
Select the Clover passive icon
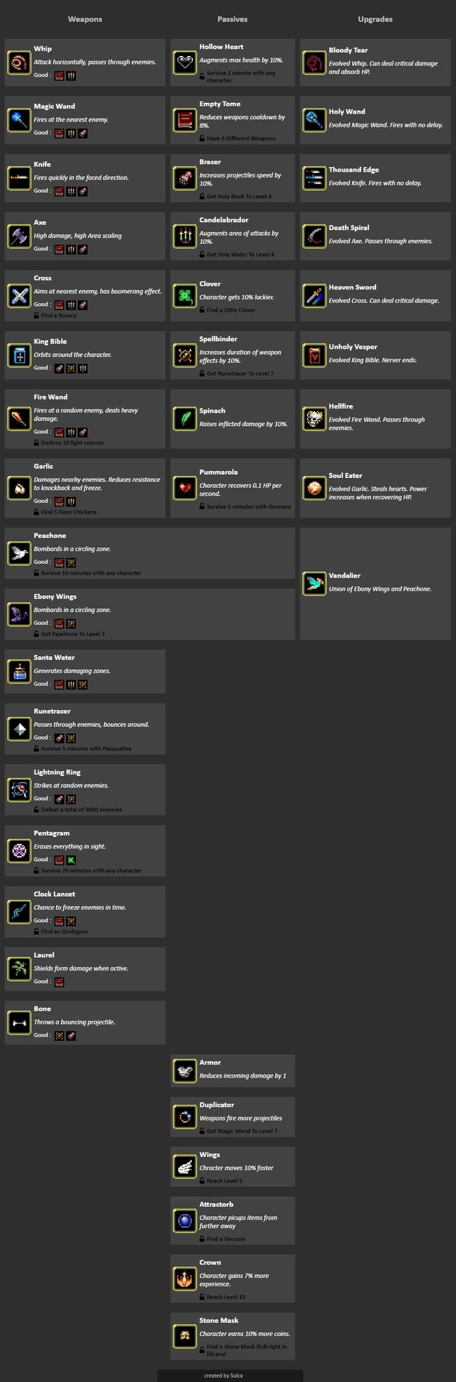[185, 296]
